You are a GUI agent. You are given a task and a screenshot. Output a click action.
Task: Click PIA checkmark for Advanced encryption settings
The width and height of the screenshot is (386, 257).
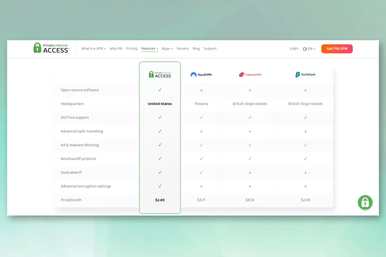[x=160, y=186]
